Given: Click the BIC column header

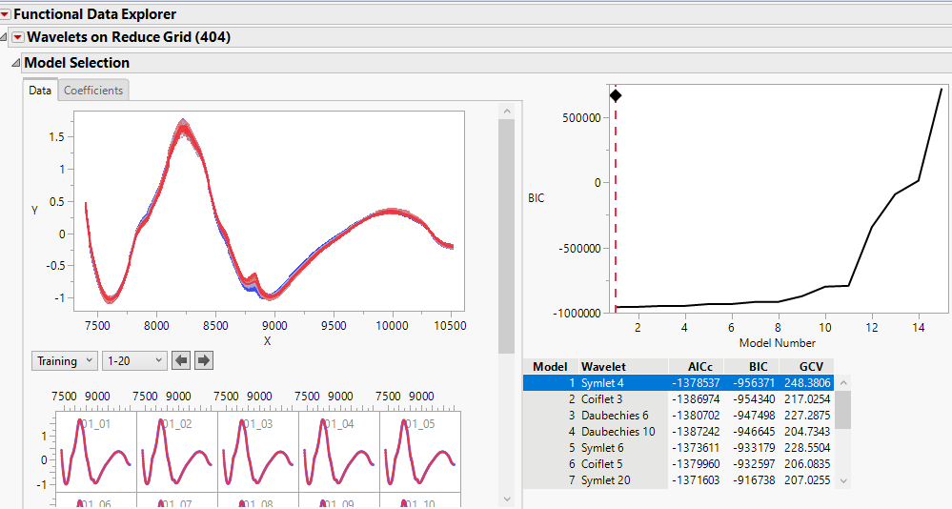Looking at the screenshot, I should tap(752, 367).
